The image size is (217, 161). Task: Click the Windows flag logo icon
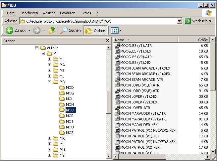tap(209, 13)
